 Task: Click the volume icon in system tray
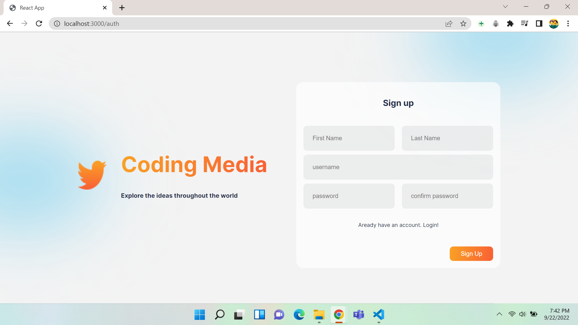point(522,314)
